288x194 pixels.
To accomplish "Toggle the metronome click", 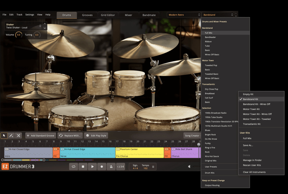I will (111, 167).
